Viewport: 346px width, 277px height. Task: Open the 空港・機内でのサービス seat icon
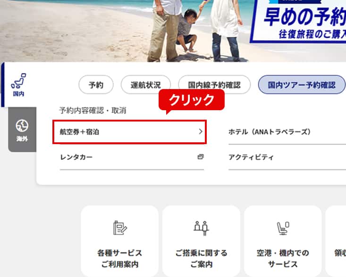pos(283,228)
